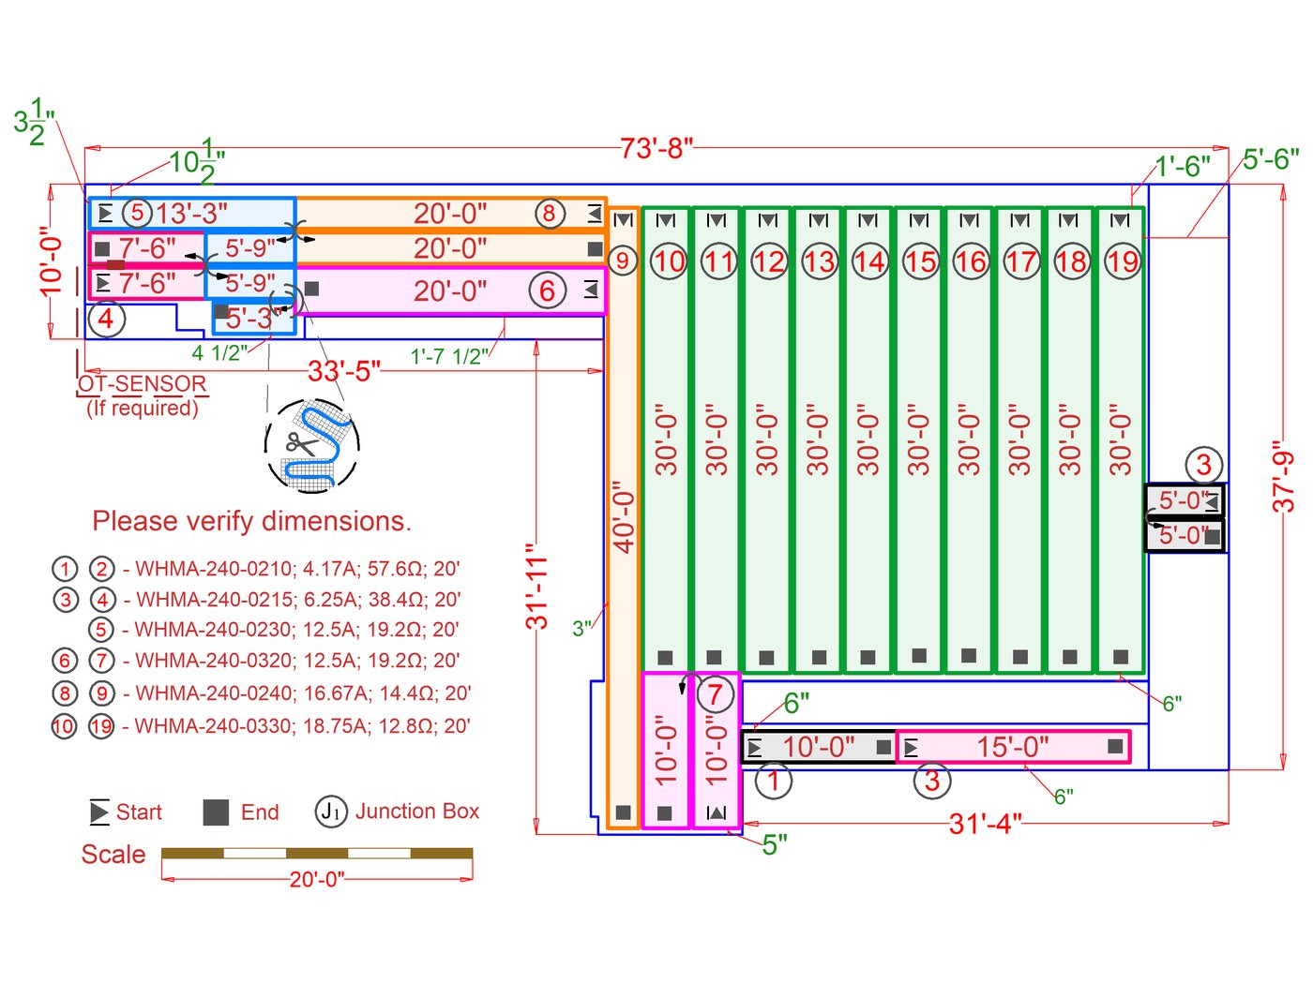Select the WHMA-240-0330 legend entry
This screenshot has width=1313, height=983.
point(301,726)
